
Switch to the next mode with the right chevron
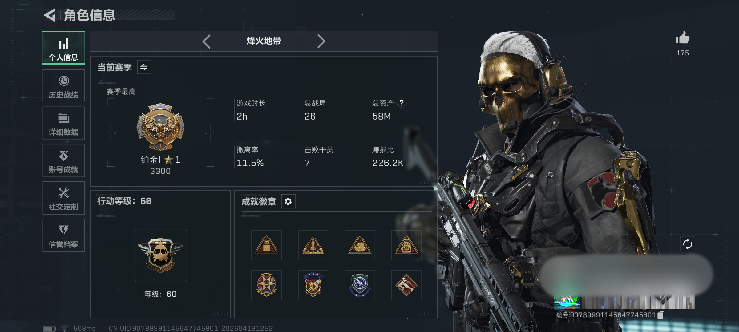(x=321, y=41)
